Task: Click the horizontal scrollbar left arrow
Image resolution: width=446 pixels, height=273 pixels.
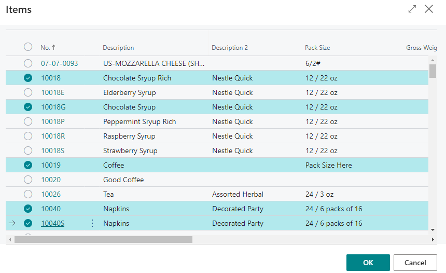Action: point(9,239)
